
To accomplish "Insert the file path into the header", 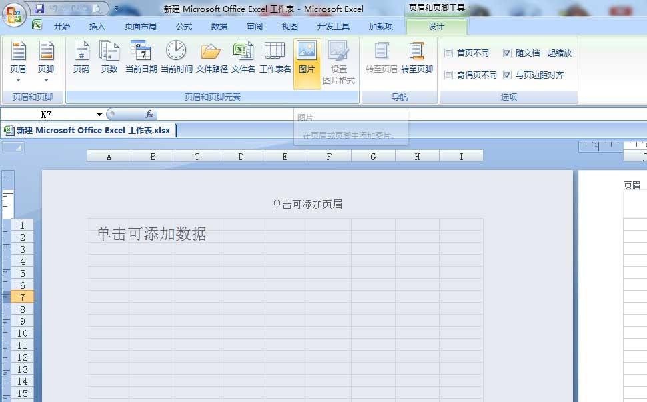I will pyautogui.click(x=209, y=58).
